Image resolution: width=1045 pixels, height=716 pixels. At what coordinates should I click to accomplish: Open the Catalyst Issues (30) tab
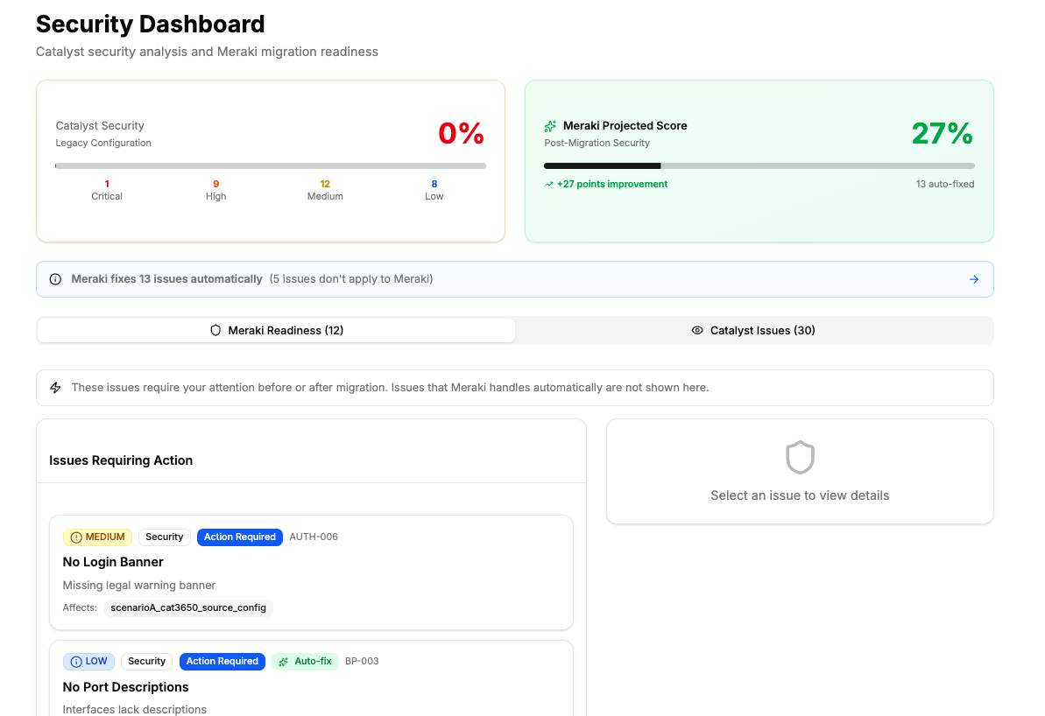point(753,331)
